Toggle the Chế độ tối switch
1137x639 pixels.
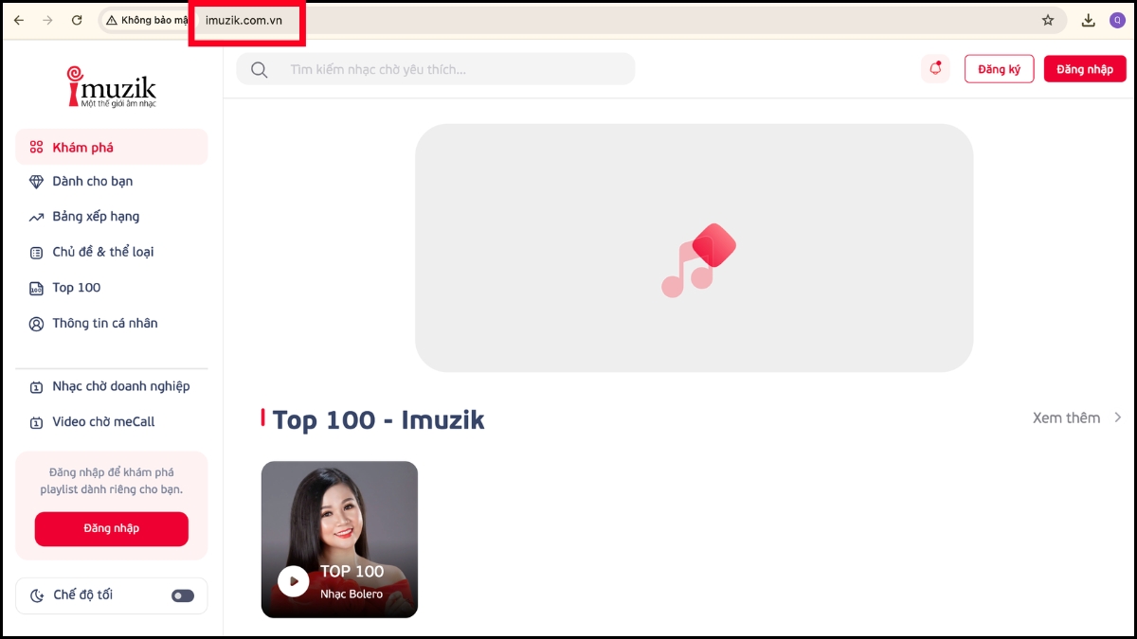tap(183, 595)
